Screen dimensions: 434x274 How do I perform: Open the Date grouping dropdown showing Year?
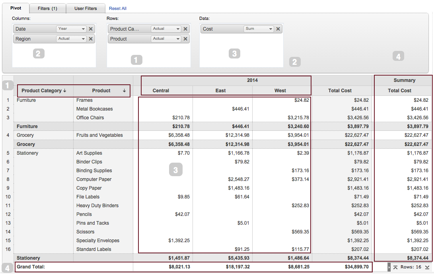[x=71, y=29]
